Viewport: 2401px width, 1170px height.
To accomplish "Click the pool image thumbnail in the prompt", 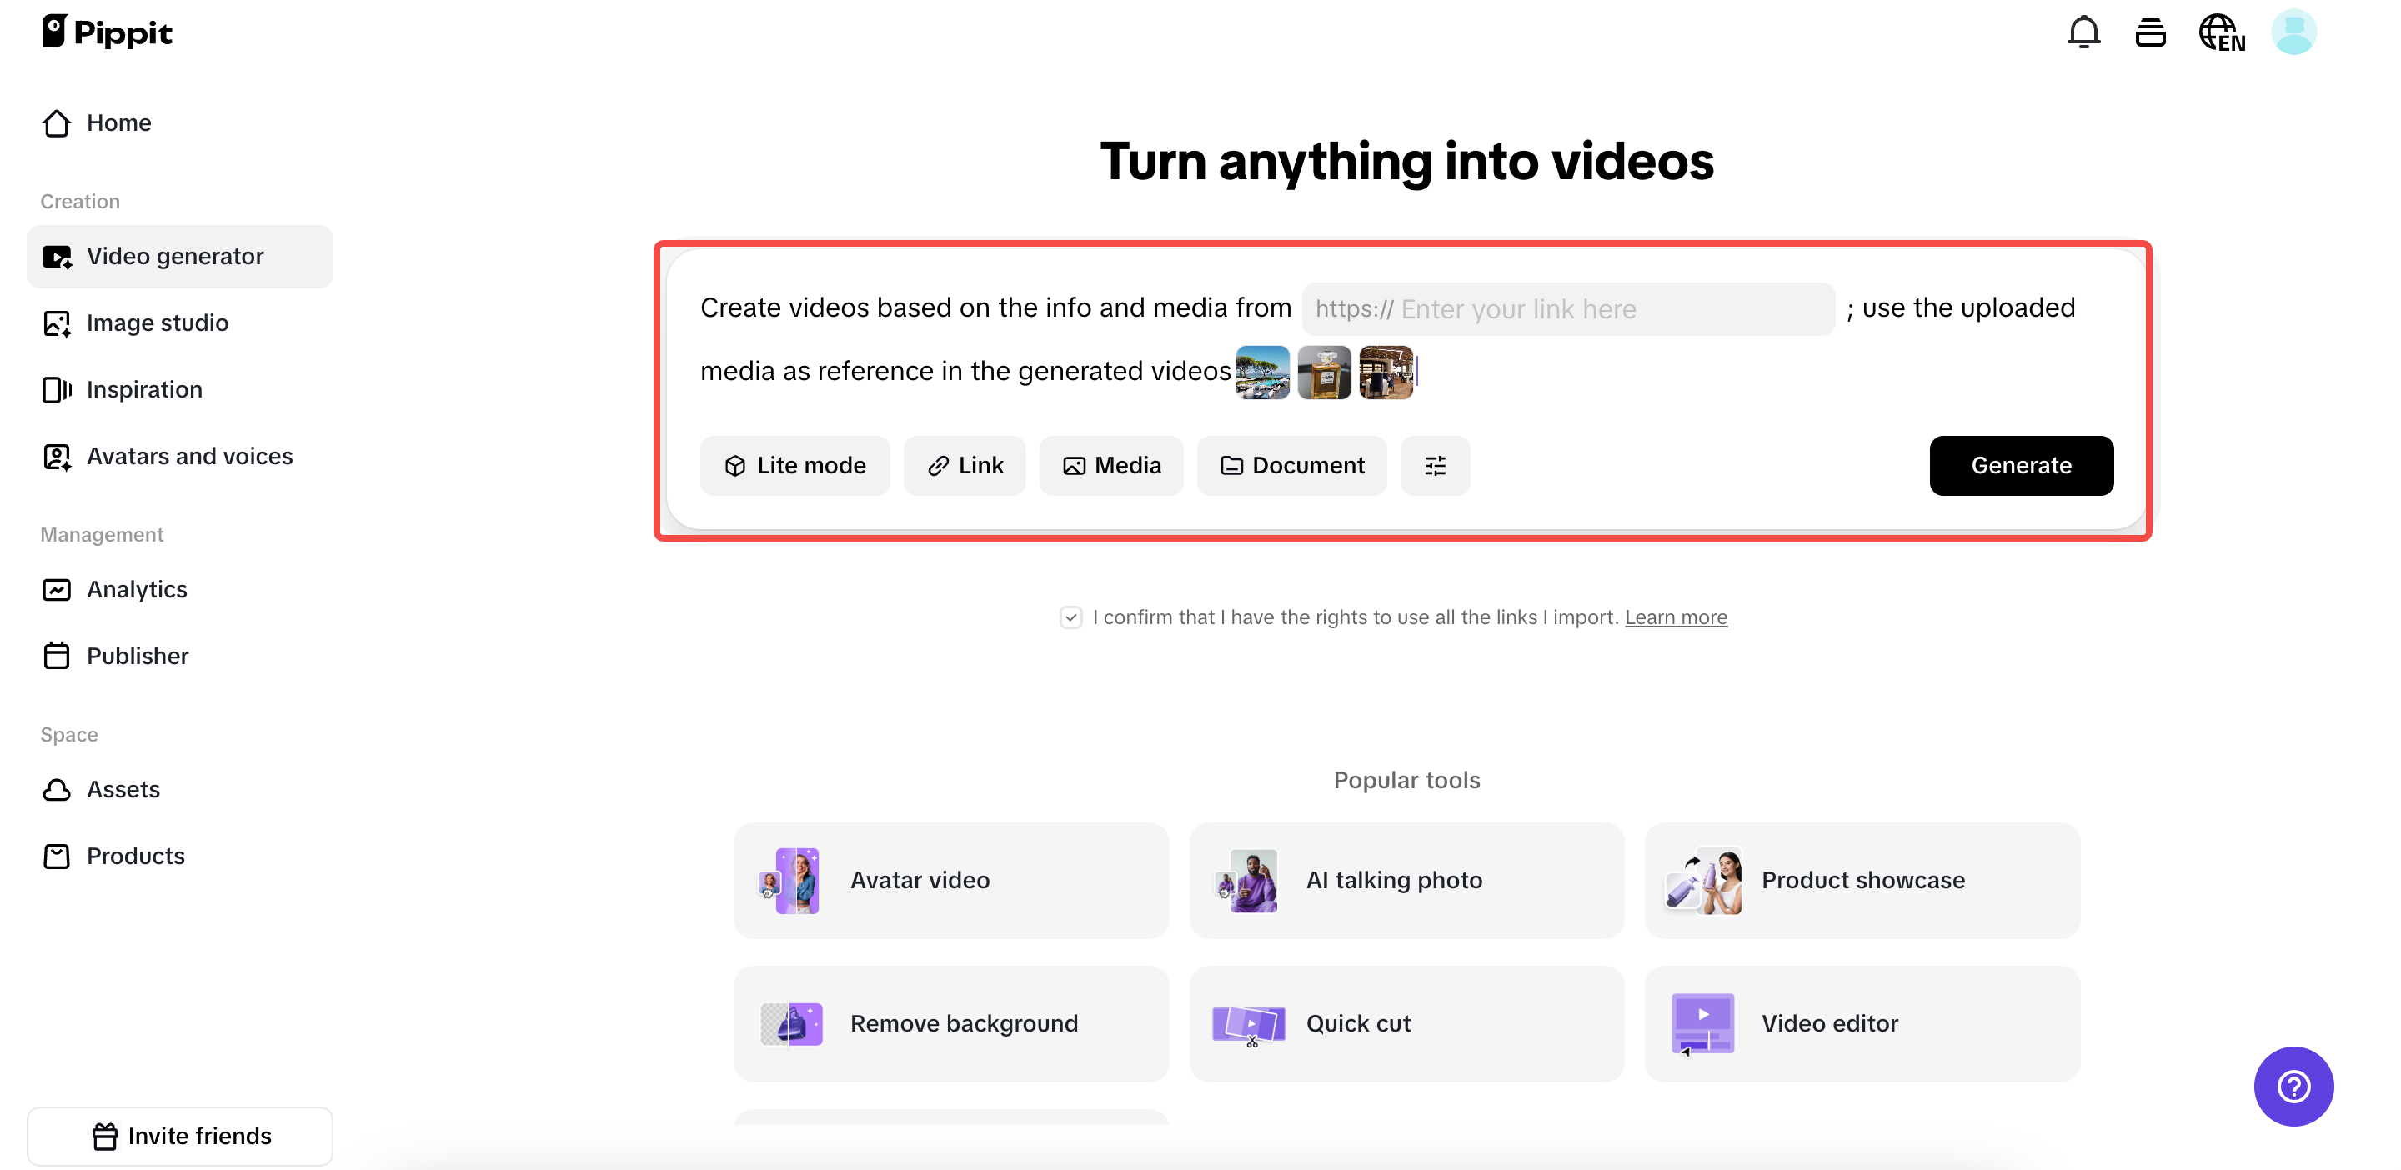I will 1262,371.
